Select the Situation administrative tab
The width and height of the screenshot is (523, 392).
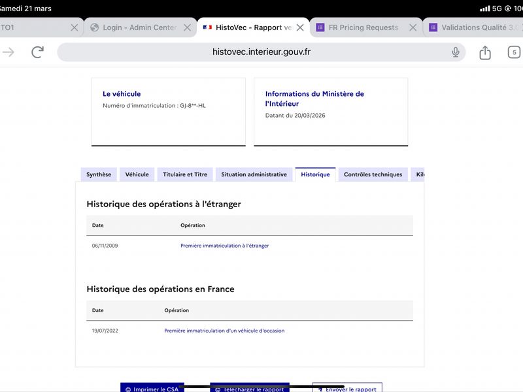(x=254, y=174)
